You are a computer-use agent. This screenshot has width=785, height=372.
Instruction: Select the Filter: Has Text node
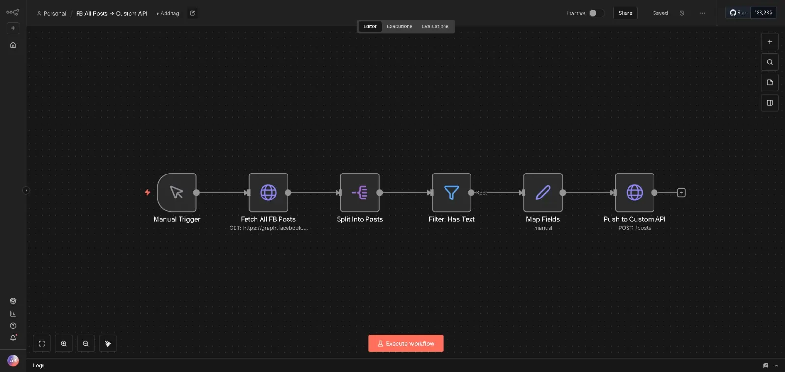[451, 193]
